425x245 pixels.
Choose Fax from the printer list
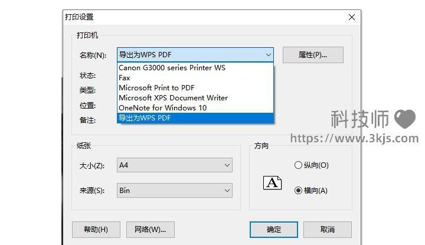tap(125, 78)
